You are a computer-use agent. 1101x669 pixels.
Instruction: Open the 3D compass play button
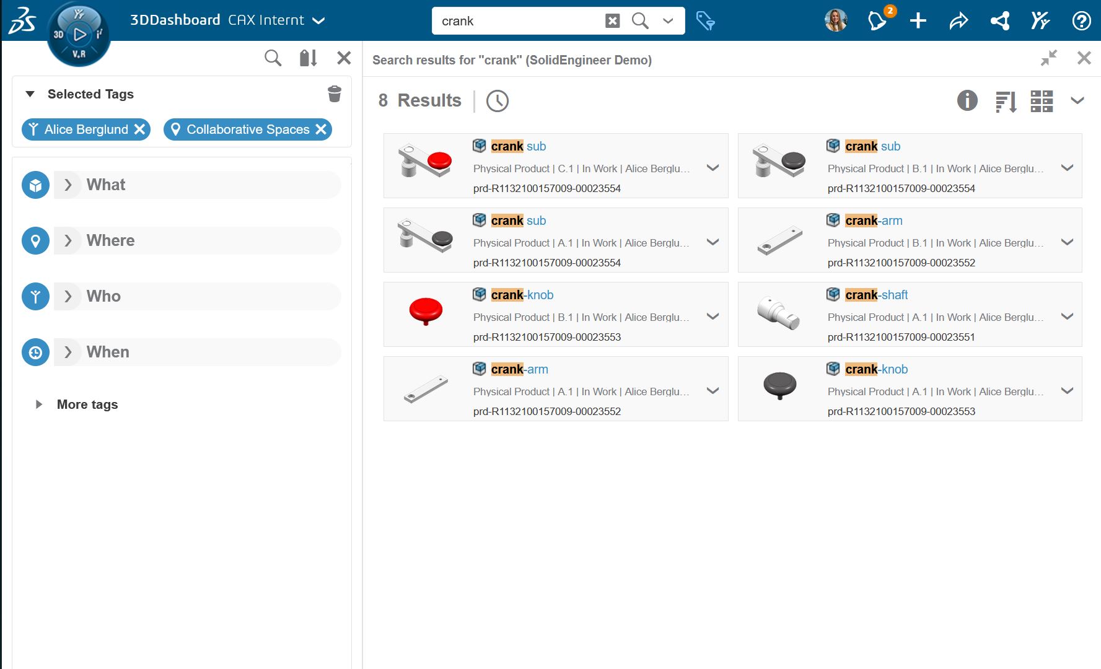coord(79,35)
